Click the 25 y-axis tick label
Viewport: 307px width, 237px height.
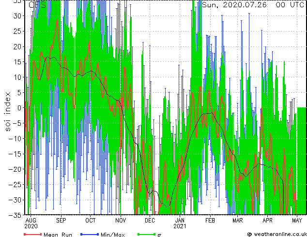pyautogui.click(x=17, y=31)
